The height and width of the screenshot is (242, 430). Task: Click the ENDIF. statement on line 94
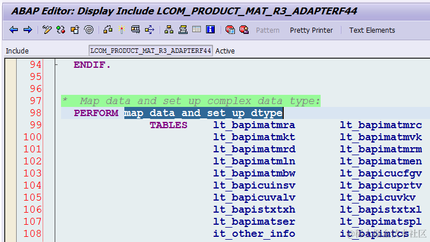coord(92,65)
